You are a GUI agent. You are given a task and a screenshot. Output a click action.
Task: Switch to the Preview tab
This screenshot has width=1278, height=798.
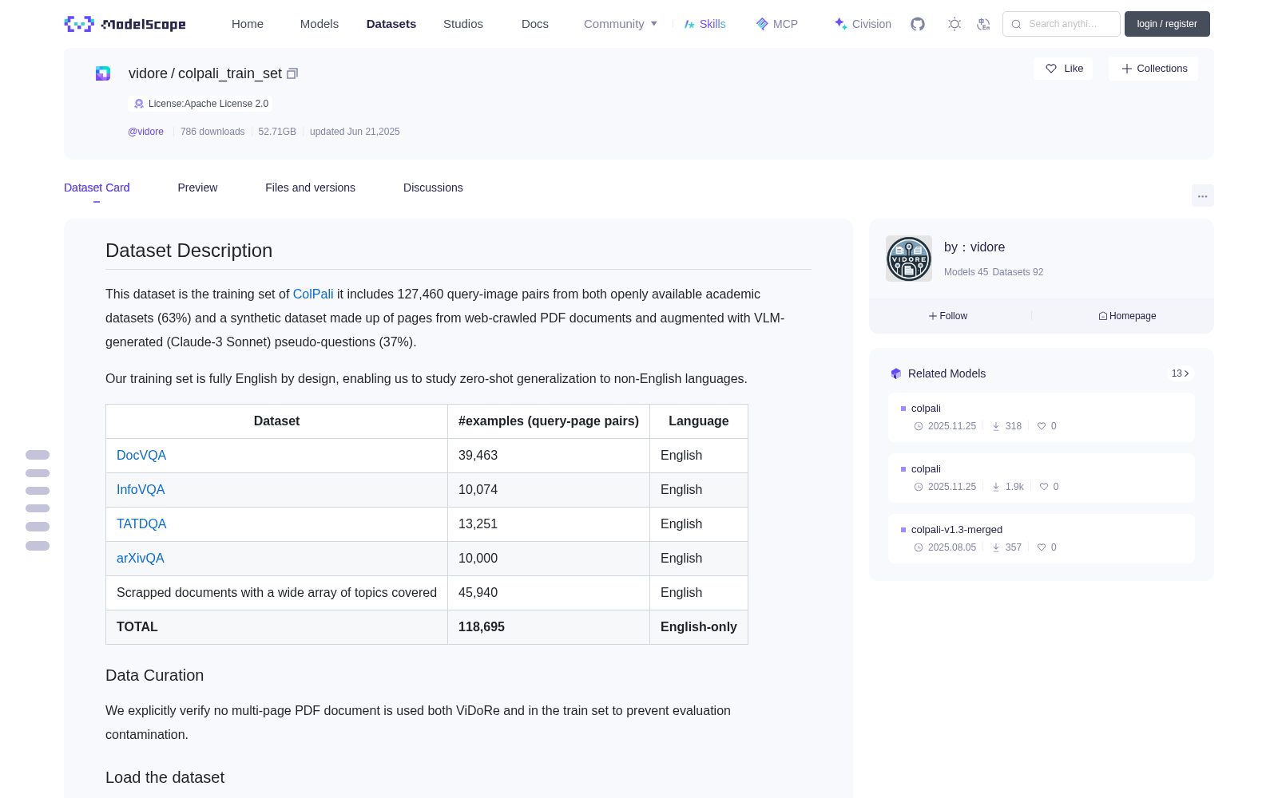click(x=197, y=188)
